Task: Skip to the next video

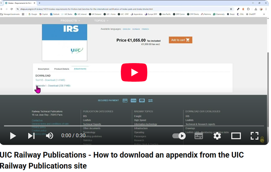Action: point(31,136)
